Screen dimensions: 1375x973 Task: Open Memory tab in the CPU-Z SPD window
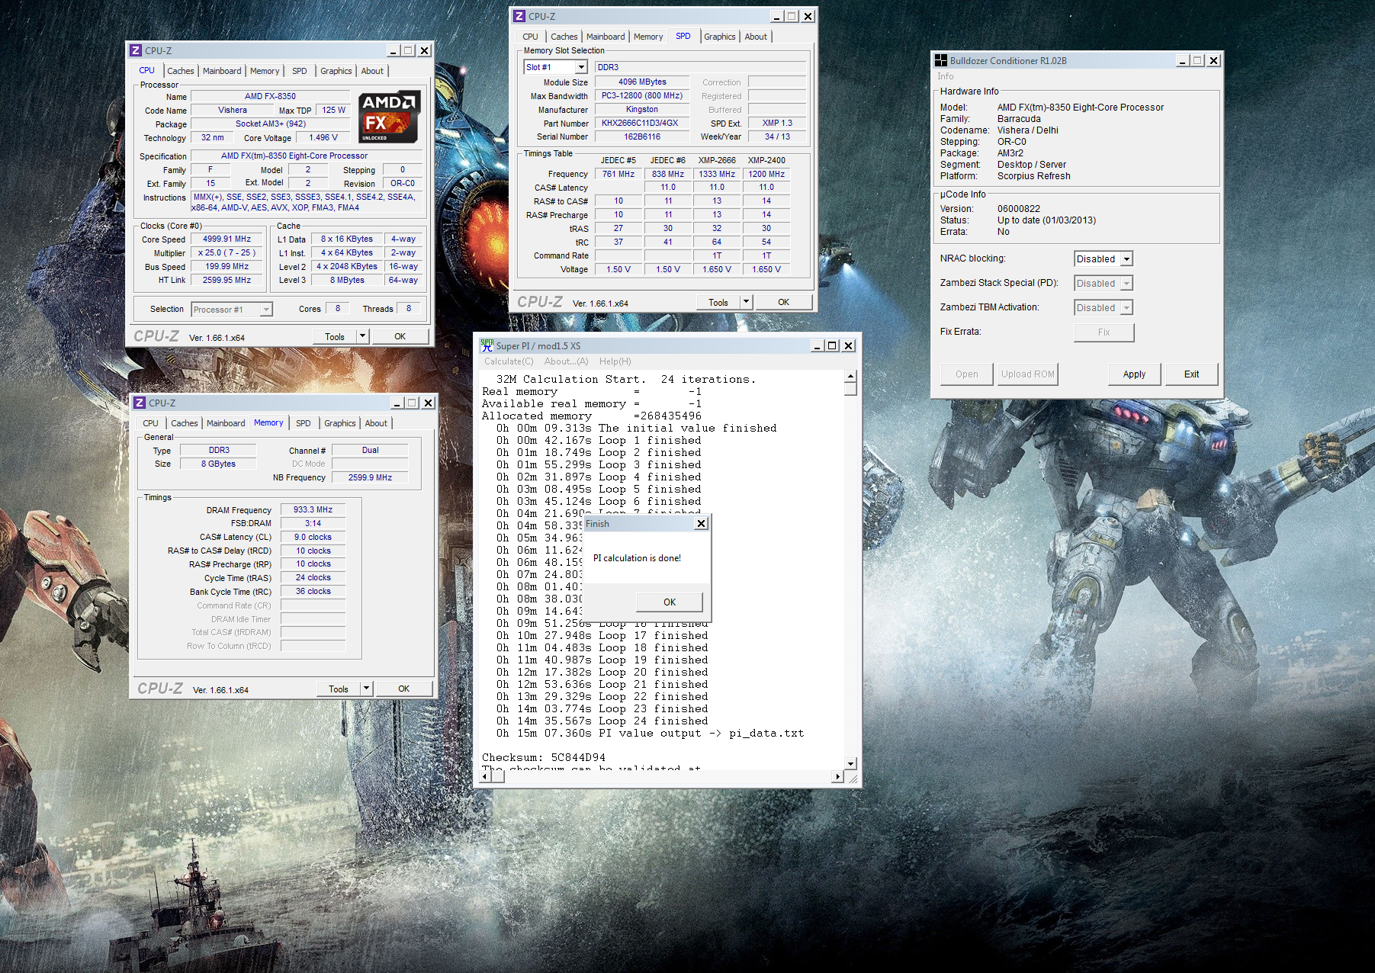click(x=648, y=37)
